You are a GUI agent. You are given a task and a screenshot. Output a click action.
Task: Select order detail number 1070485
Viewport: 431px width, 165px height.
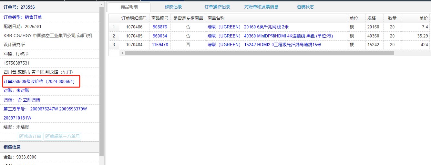point(134,36)
